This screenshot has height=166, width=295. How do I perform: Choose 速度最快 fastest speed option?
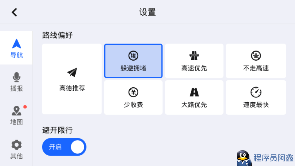pyautogui.click(x=256, y=97)
